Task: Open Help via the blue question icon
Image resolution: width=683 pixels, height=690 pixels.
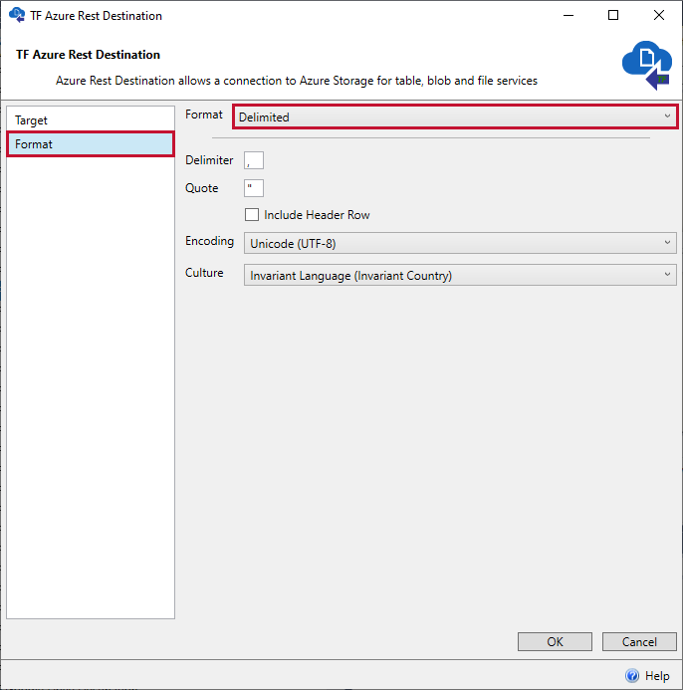Action: 632,675
